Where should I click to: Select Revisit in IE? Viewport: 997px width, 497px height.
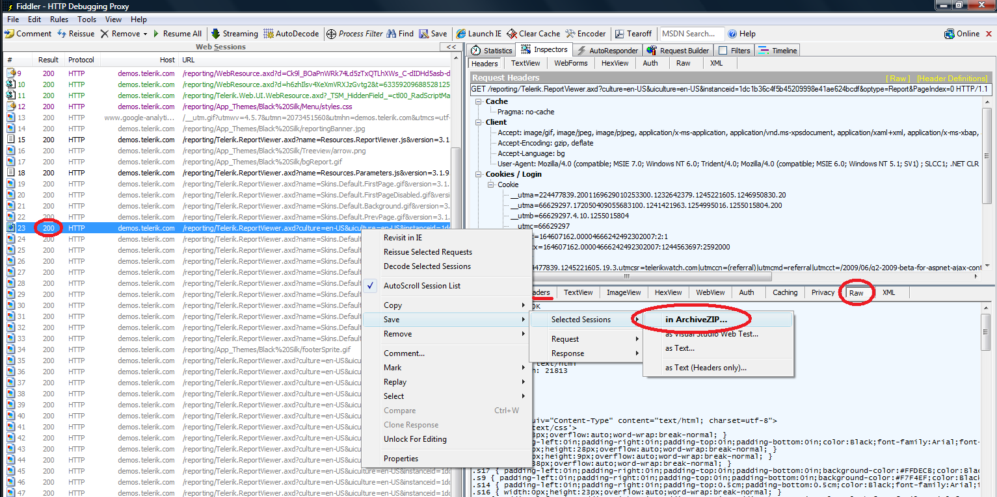click(x=445, y=238)
